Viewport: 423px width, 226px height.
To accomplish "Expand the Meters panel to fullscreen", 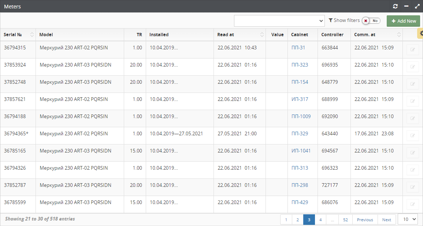I will pyautogui.click(x=417, y=6).
